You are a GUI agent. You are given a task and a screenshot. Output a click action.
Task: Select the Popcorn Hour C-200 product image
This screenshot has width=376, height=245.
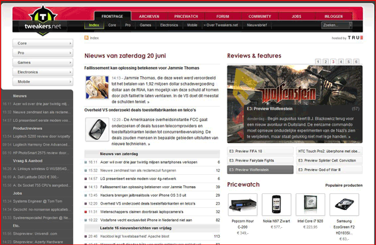[243, 205]
